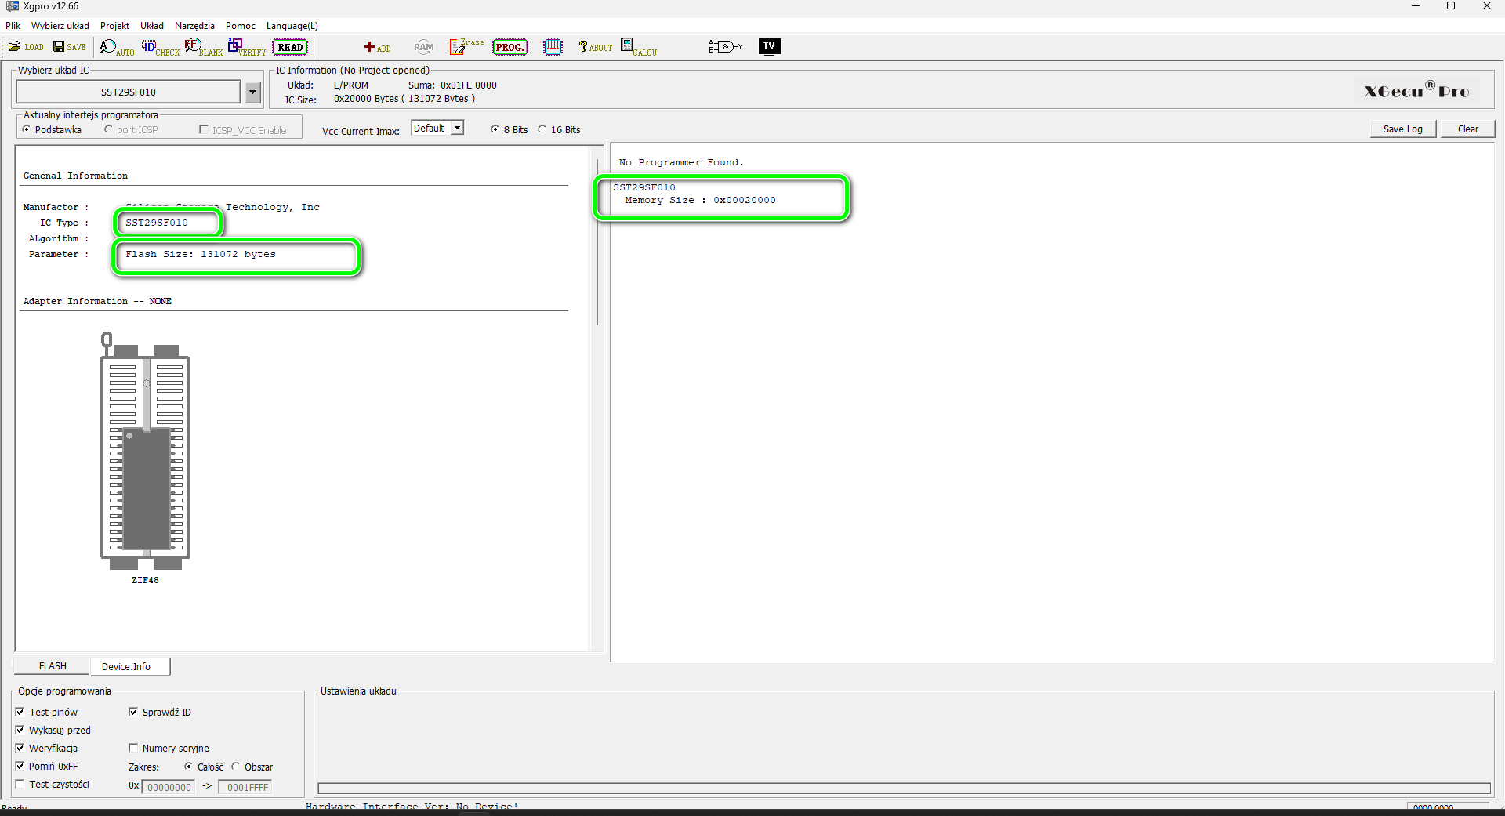Click the READ chip toolbar button

(x=290, y=47)
